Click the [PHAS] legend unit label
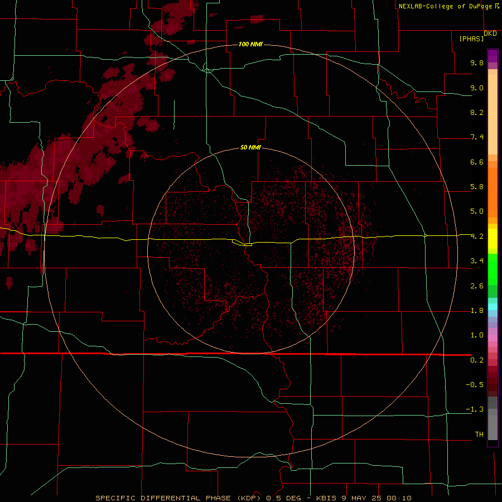 (x=471, y=39)
